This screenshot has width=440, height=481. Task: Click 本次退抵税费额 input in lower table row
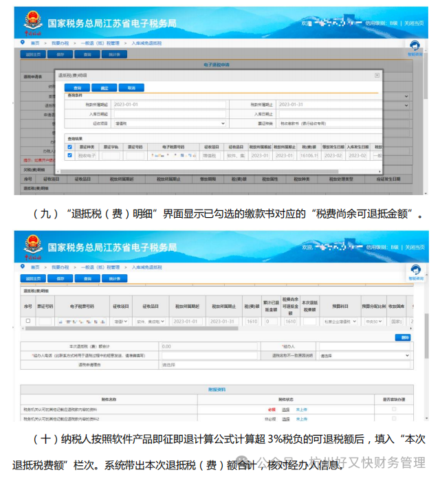(309, 322)
